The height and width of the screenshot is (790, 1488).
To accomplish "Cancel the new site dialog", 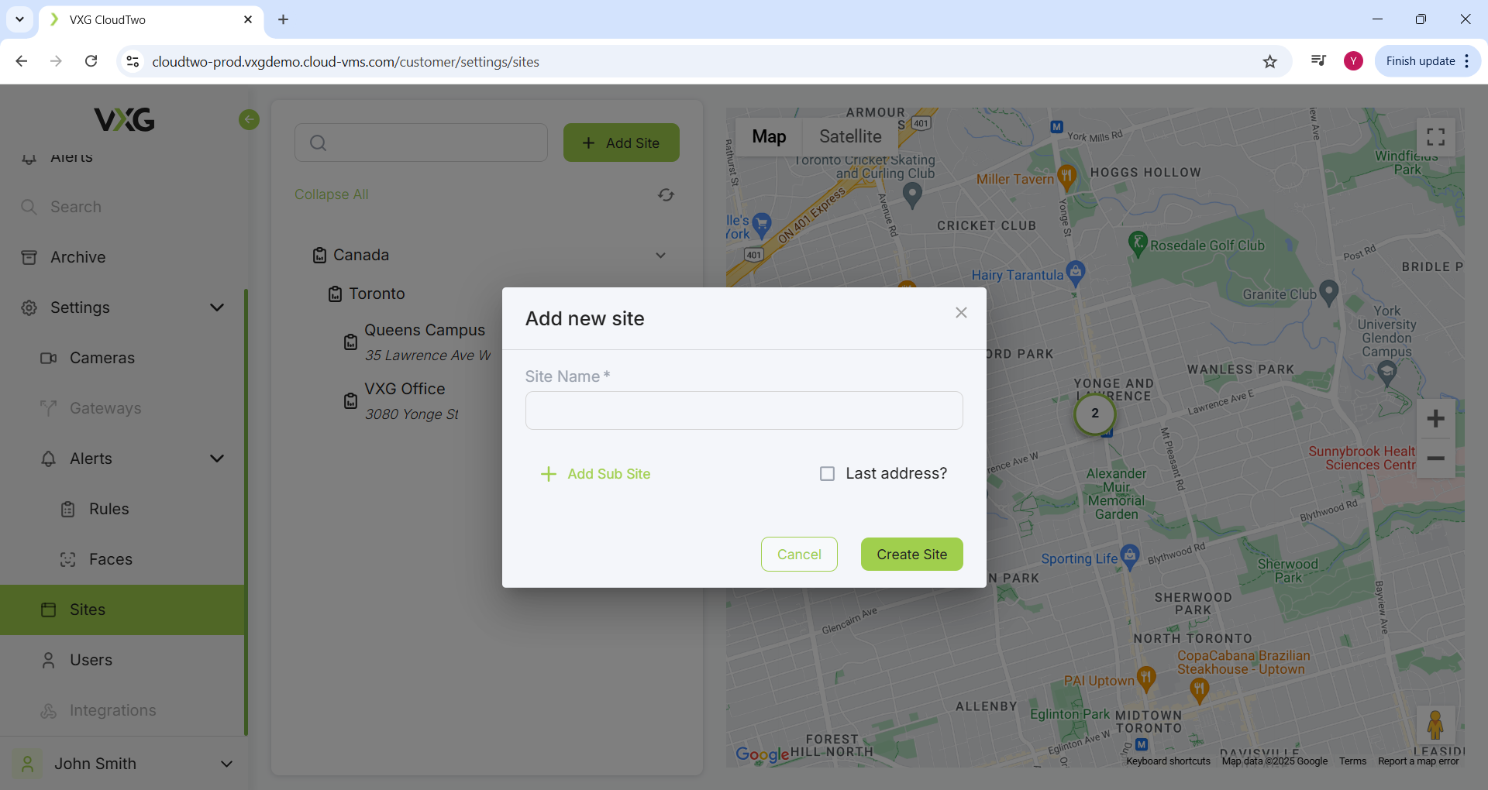I will 798,555.
